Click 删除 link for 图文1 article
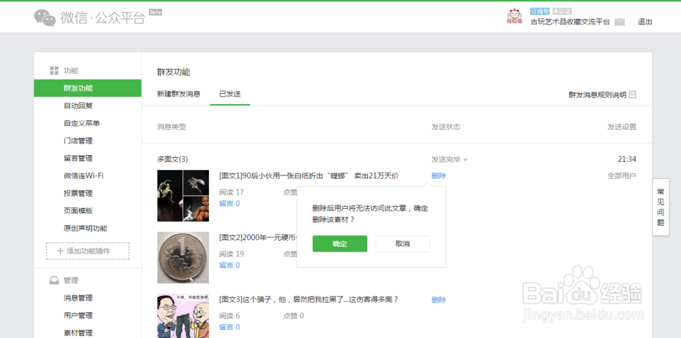Image resolution: width=681 pixels, height=338 pixels. [x=439, y=175]
